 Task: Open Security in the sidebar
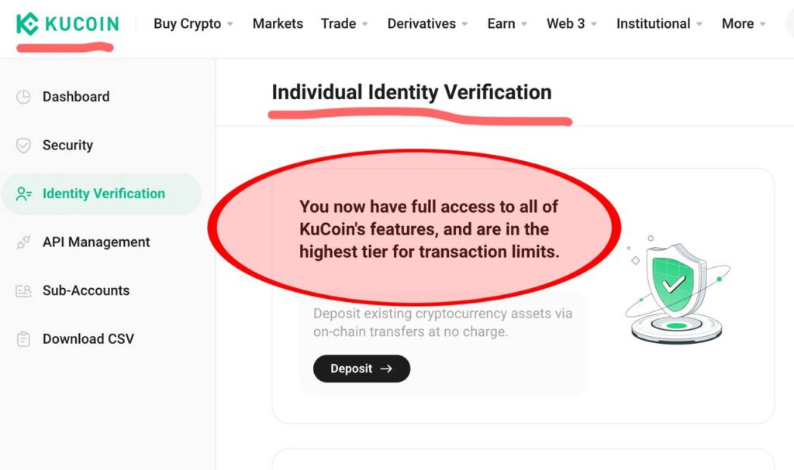(67, 146)
